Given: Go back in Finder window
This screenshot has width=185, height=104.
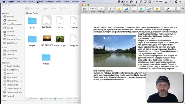Looking at the screenshot, I should click(x=4, y=8).
